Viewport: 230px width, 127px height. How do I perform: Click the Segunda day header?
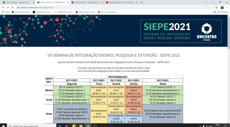tap(72, 84)
